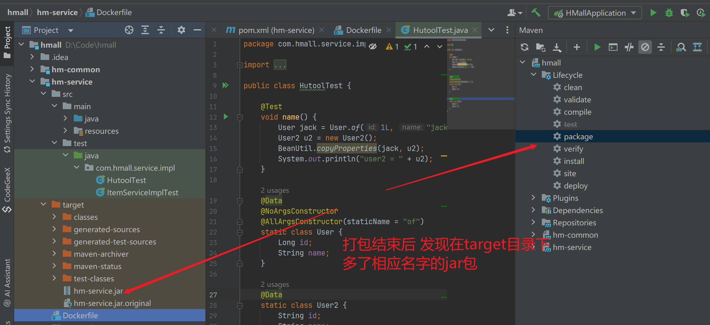Open HMallApplication run configuration dropdown
The image size is (710, 325).
tap(595, 13)
